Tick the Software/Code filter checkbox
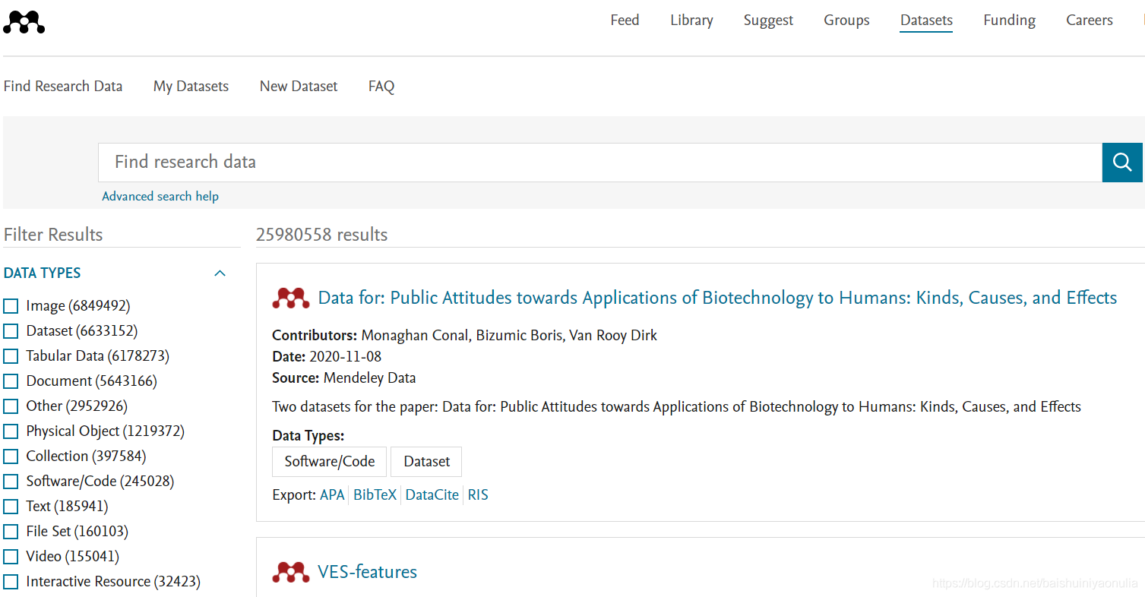The height and width of the screenshot is (597, 1145). tap(11, 482)
